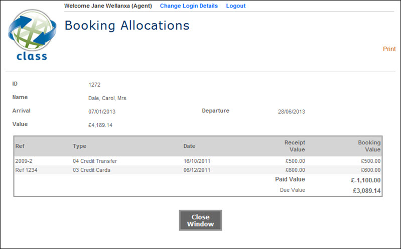Click the Paid Value amount £-1,100.00
The image size is (401, 249).
[x=365, y=180]
